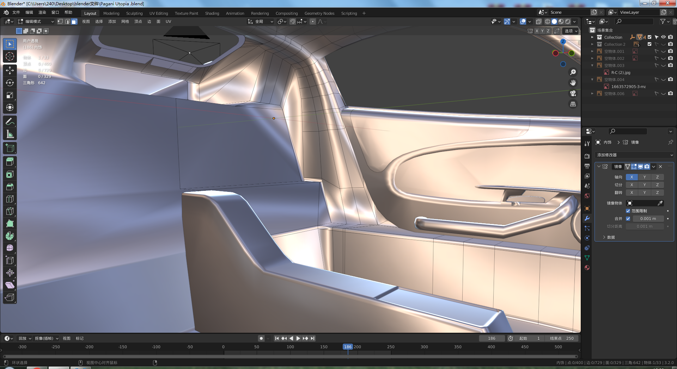Click the 结束点 250 end frame field

(x=562, y=338)
